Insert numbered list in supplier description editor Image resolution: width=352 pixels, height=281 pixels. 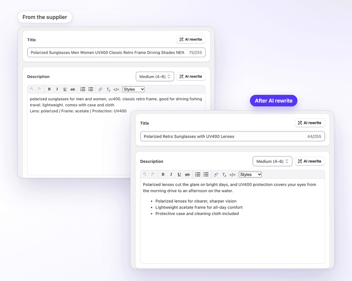click(83, 89)
